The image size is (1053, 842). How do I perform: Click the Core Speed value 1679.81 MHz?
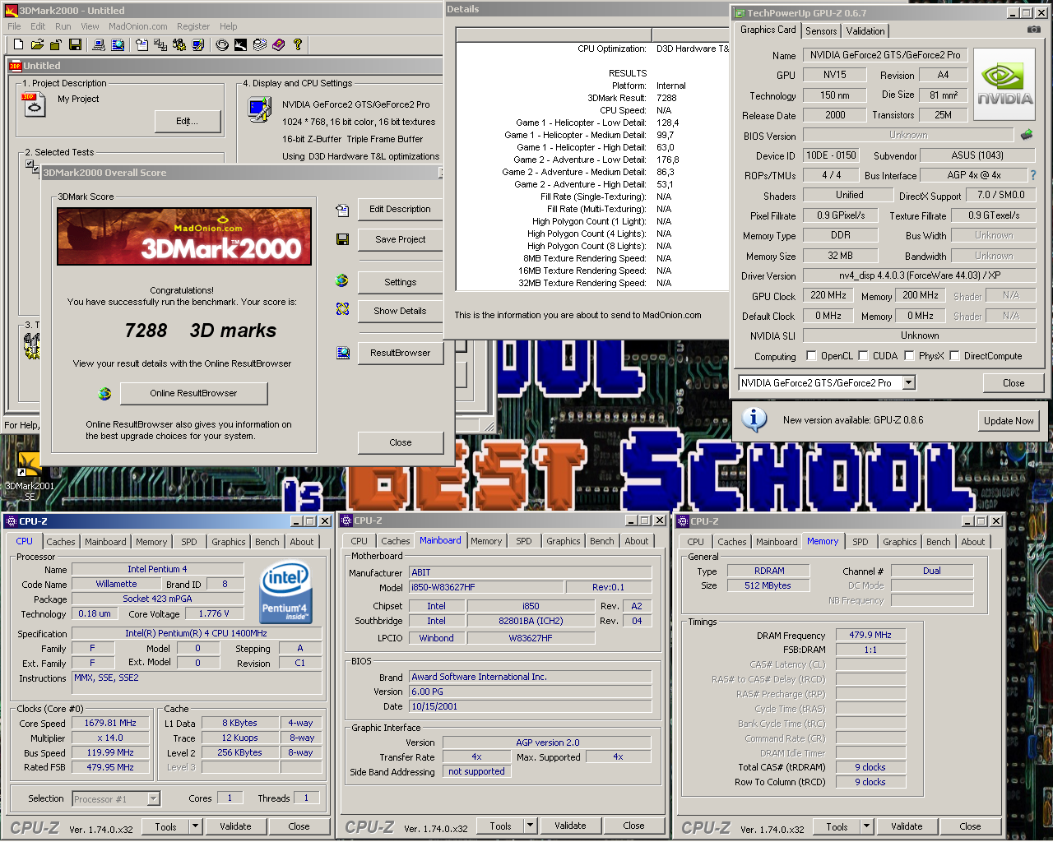click(110, 723)
